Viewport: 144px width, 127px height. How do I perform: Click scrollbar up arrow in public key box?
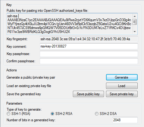tap(135, 16)
